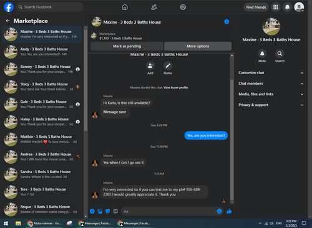The width and height of the screenshot is (312, 228).
Task: Click the Name edit pencil icon
Action: click(x=168, y=66)
